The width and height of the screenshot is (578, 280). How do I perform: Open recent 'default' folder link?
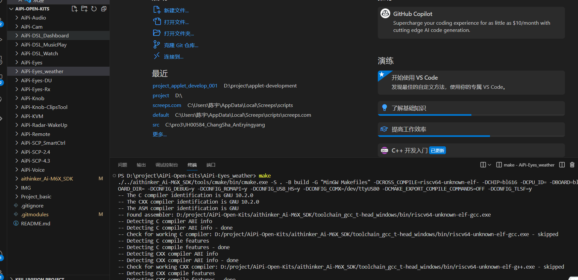(x=161, y=115)
